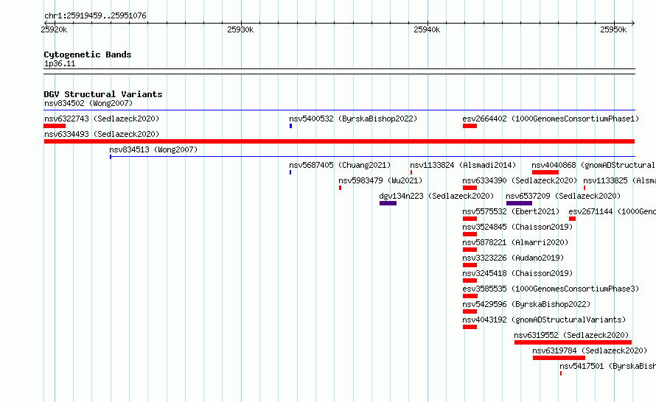Select the red bar under nsv6322743
This screenshot has width=656, height=402.
(55, 126)
